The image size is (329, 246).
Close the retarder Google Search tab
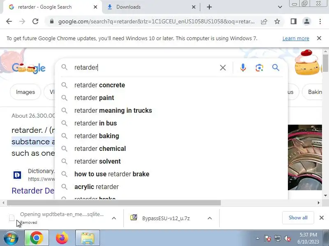point(95,7)
